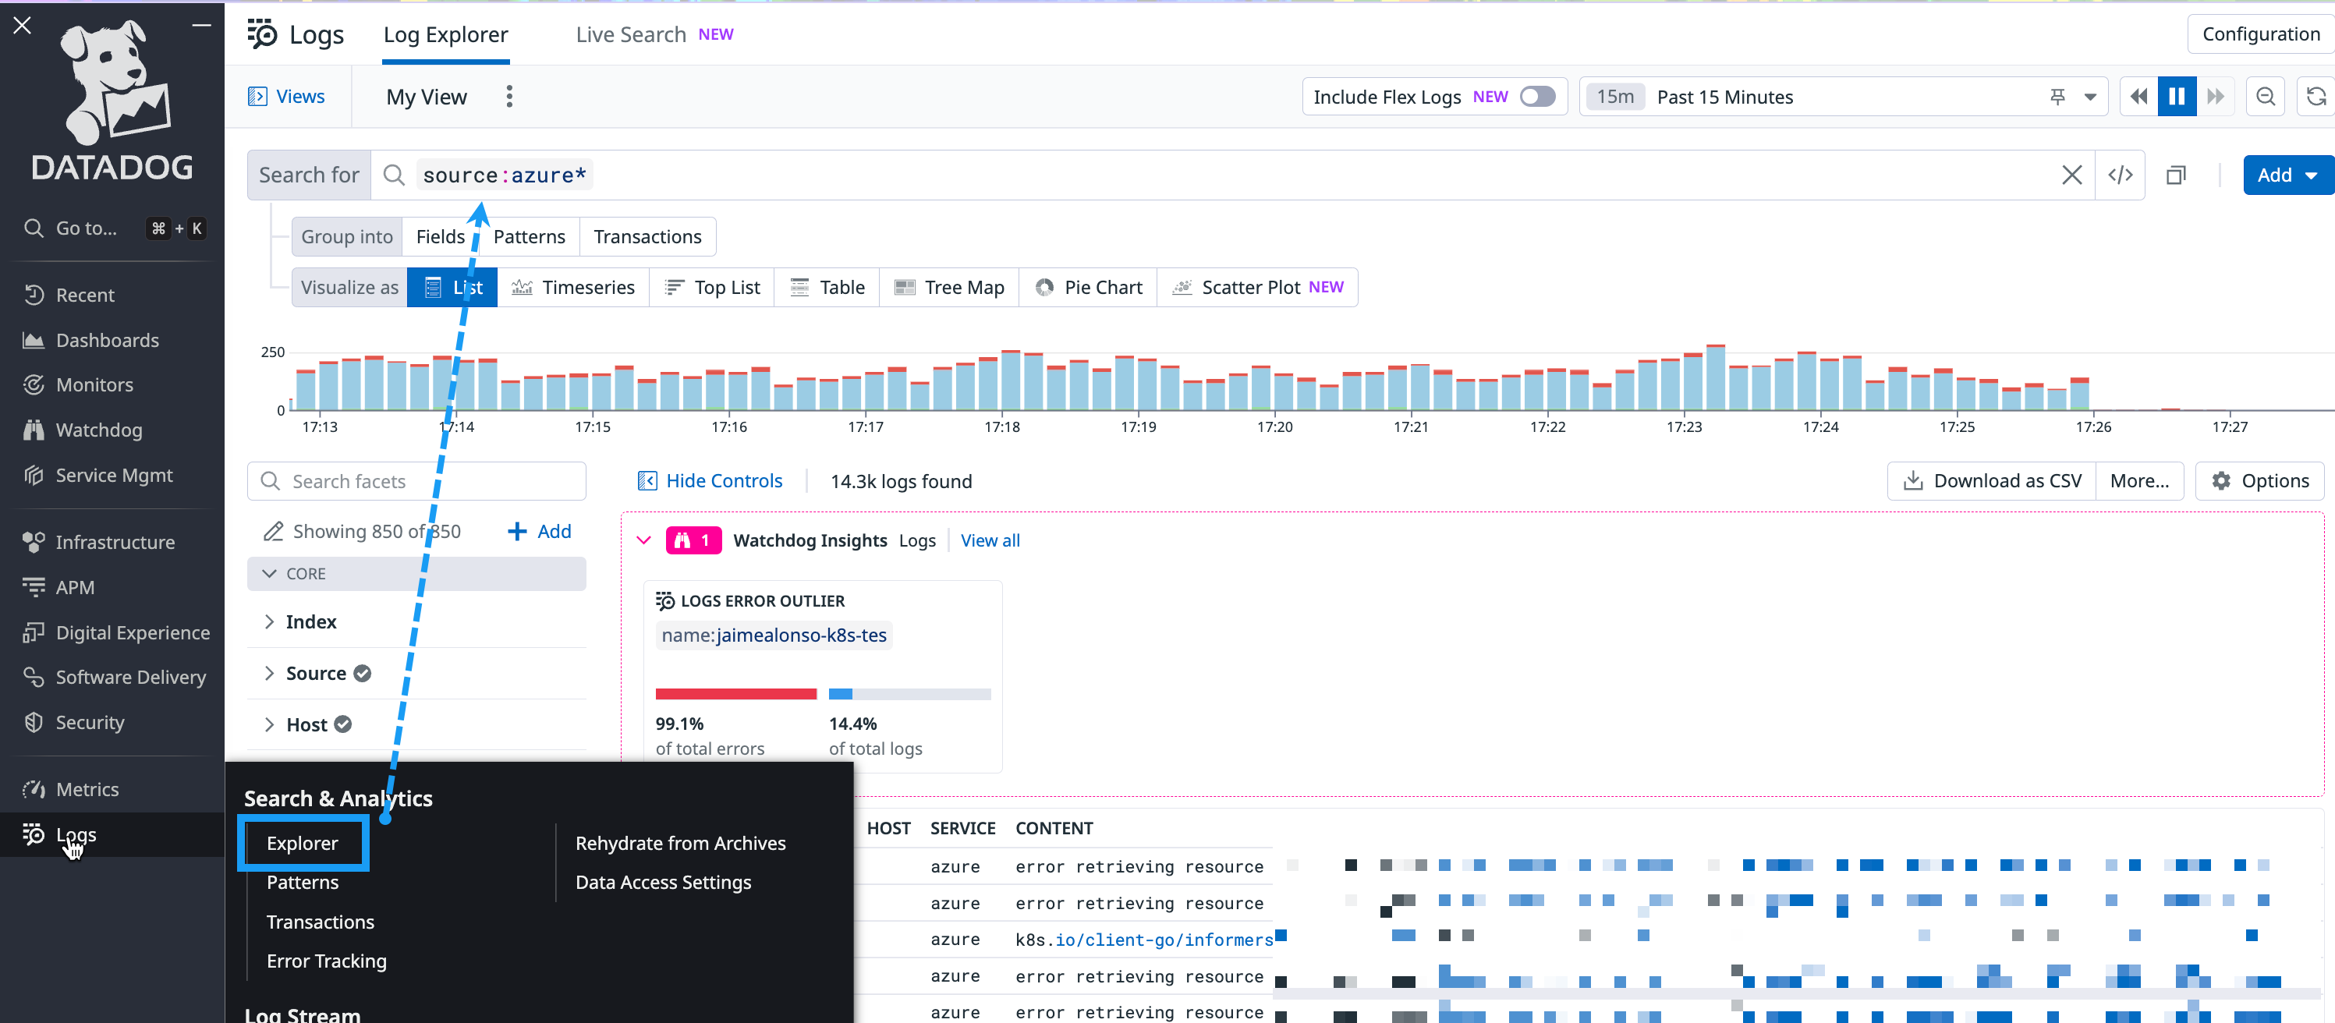This screenshot has height=1023, width=2335.
Task: Toggle the raw query code editor icon
Action: (2121, 175)
